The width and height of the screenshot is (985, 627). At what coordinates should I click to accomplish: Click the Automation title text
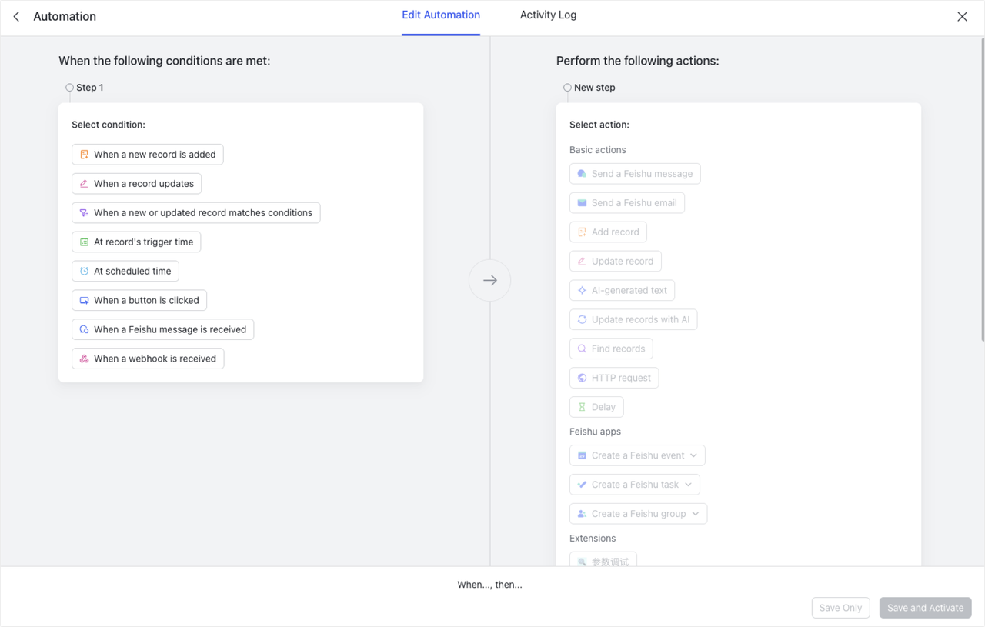65,16
